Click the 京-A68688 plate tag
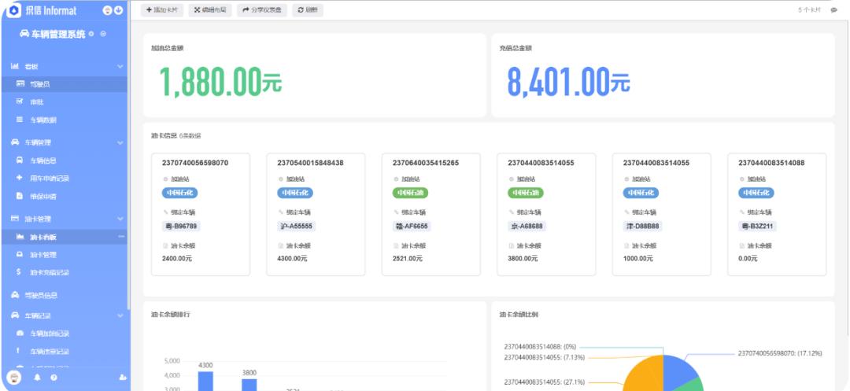 (x=527, y=226)
